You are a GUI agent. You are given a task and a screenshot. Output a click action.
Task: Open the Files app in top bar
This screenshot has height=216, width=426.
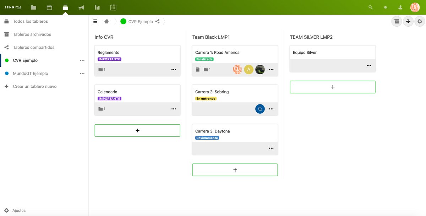[x=33, y=7]
